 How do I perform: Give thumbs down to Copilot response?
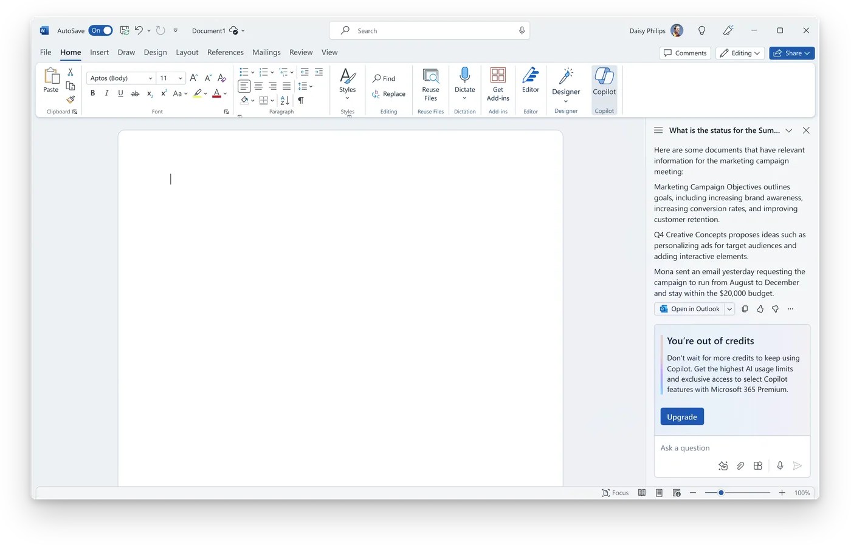775,309
